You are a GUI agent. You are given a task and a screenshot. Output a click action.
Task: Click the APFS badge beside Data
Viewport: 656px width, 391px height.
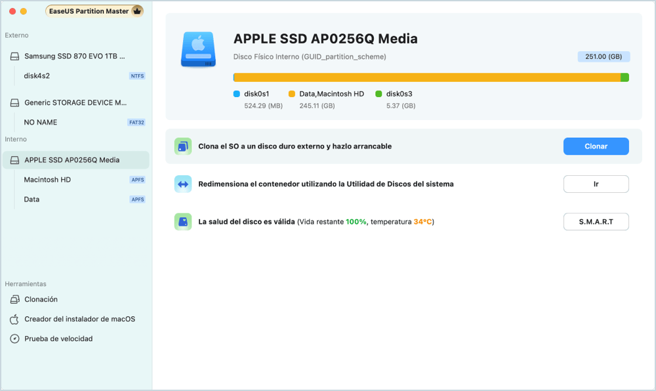[x=138, y=199]
